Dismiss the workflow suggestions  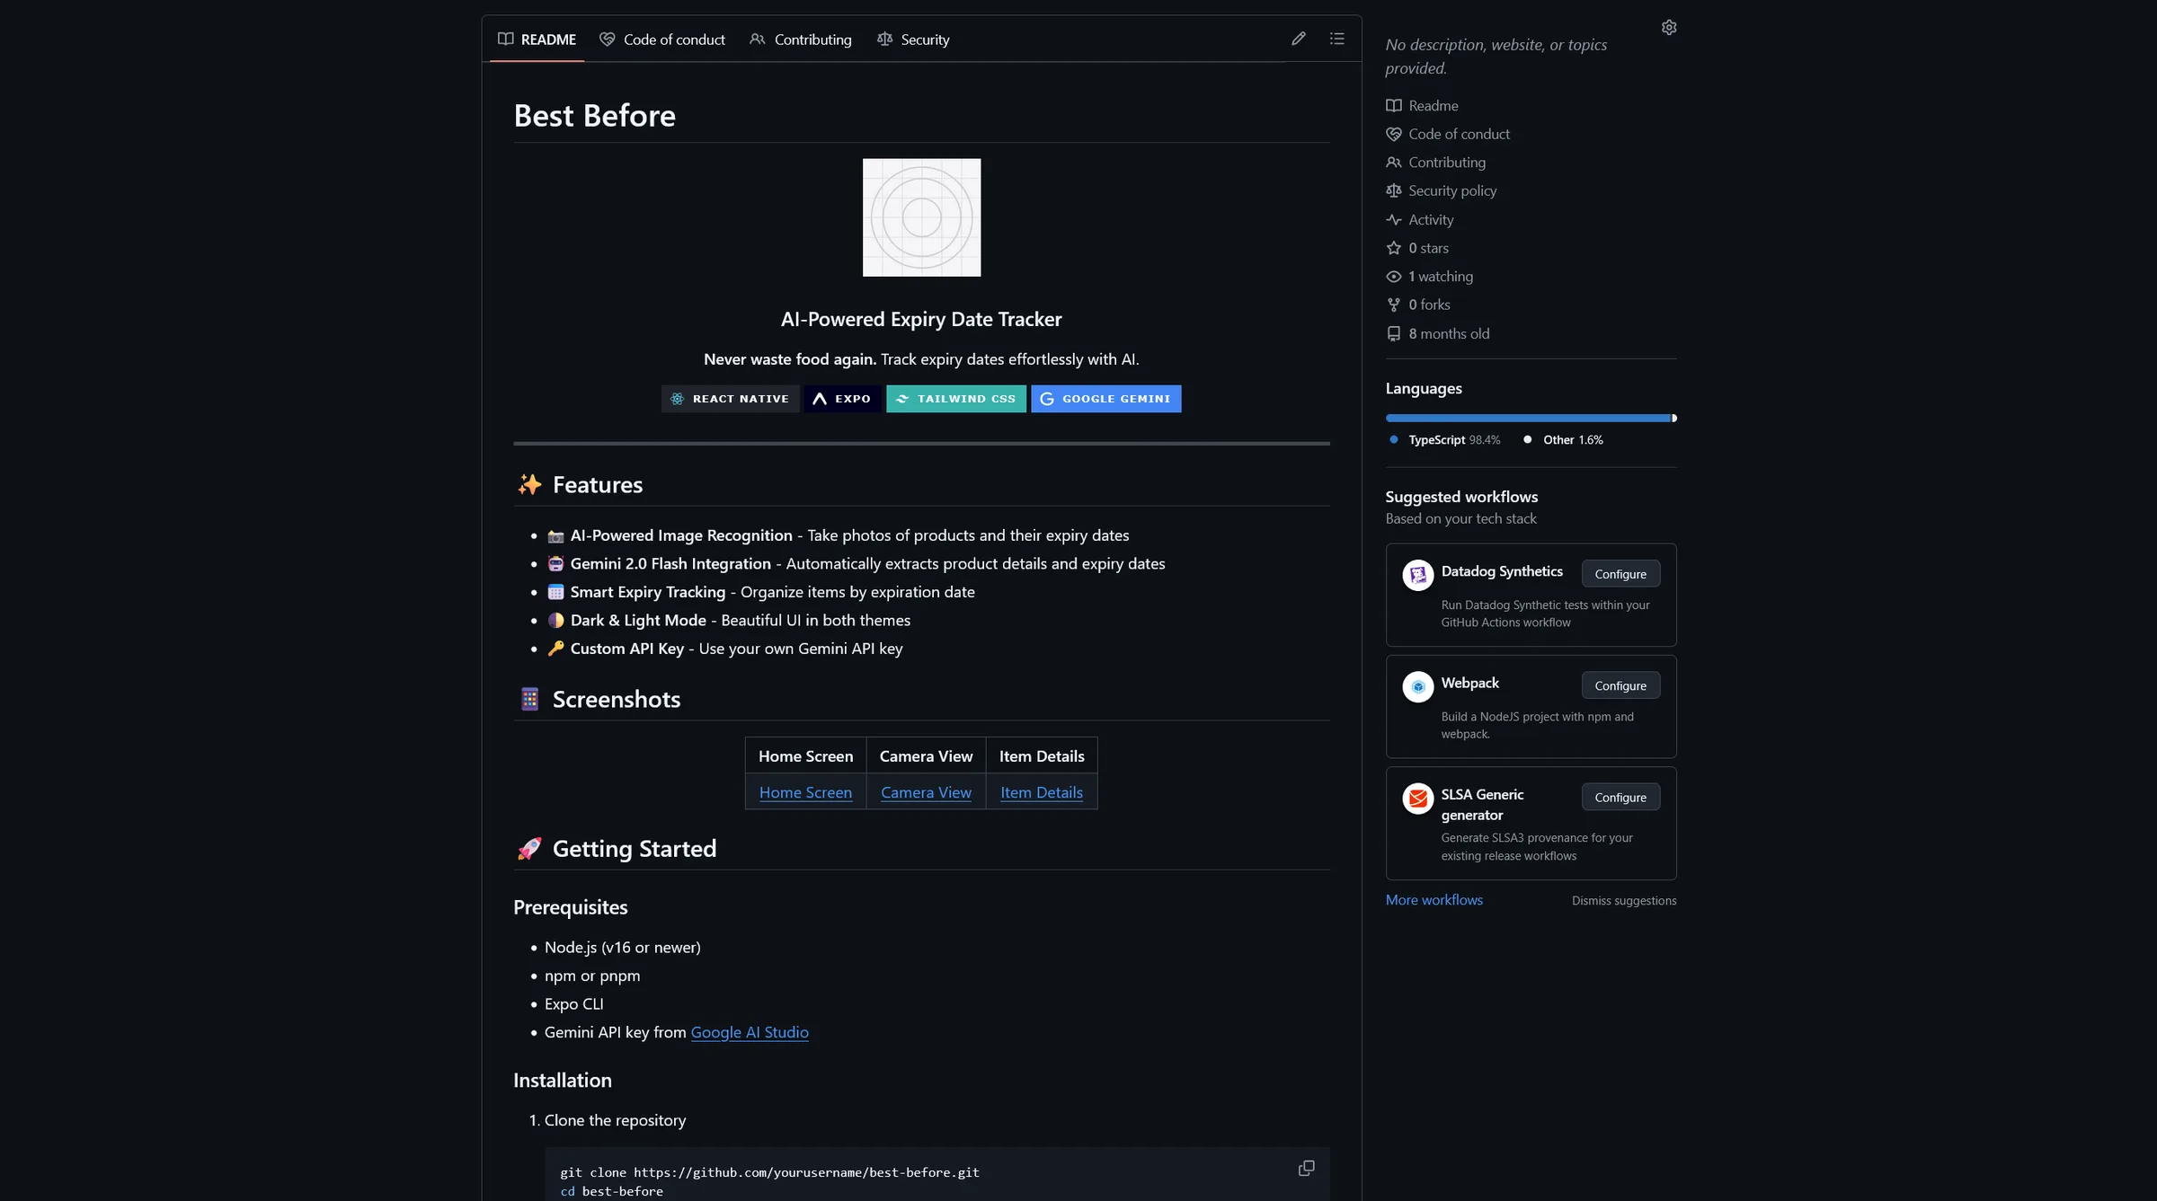(x=1623, y=901)
